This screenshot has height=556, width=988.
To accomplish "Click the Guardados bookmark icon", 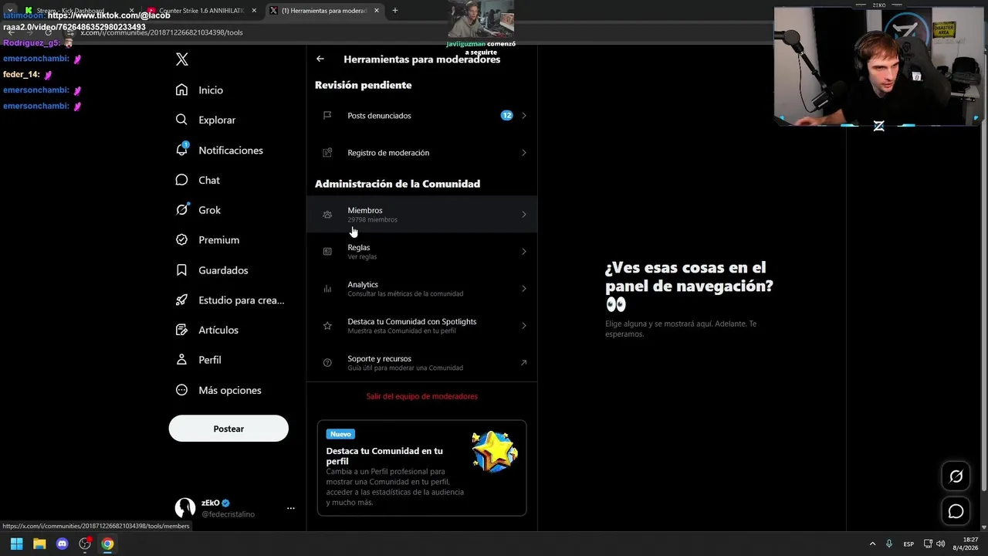I will pos(181,270).
